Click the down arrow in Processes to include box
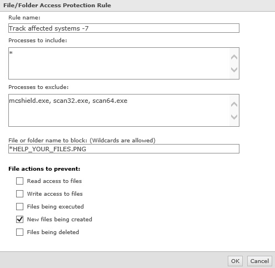The width and height of the screenshot is (275, 268). click(x=234, y=70)
